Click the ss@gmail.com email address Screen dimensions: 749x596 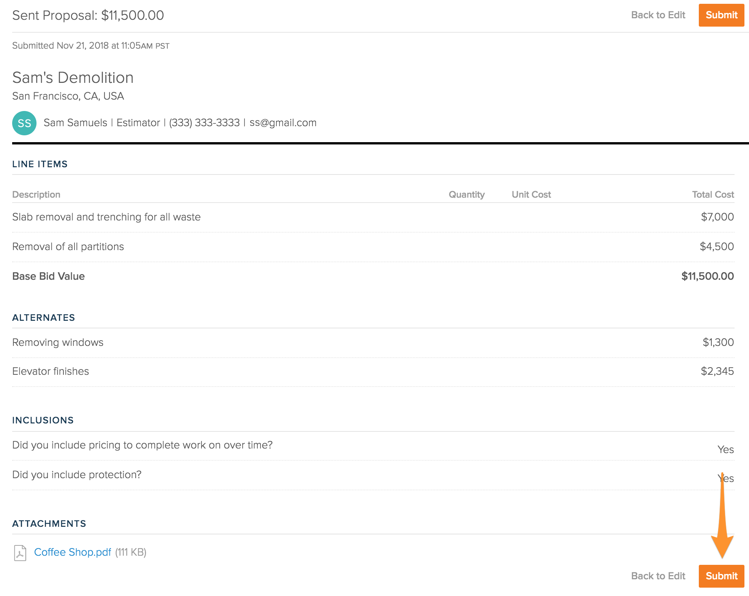pos(283,123)
